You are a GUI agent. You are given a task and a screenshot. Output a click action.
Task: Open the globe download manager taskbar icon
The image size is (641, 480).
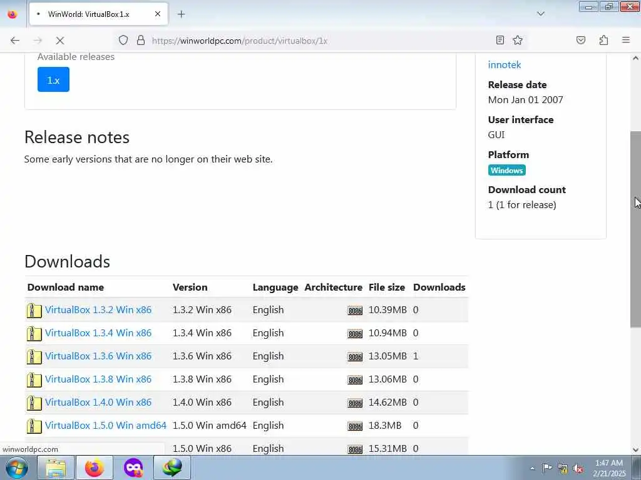click(172, 467)
